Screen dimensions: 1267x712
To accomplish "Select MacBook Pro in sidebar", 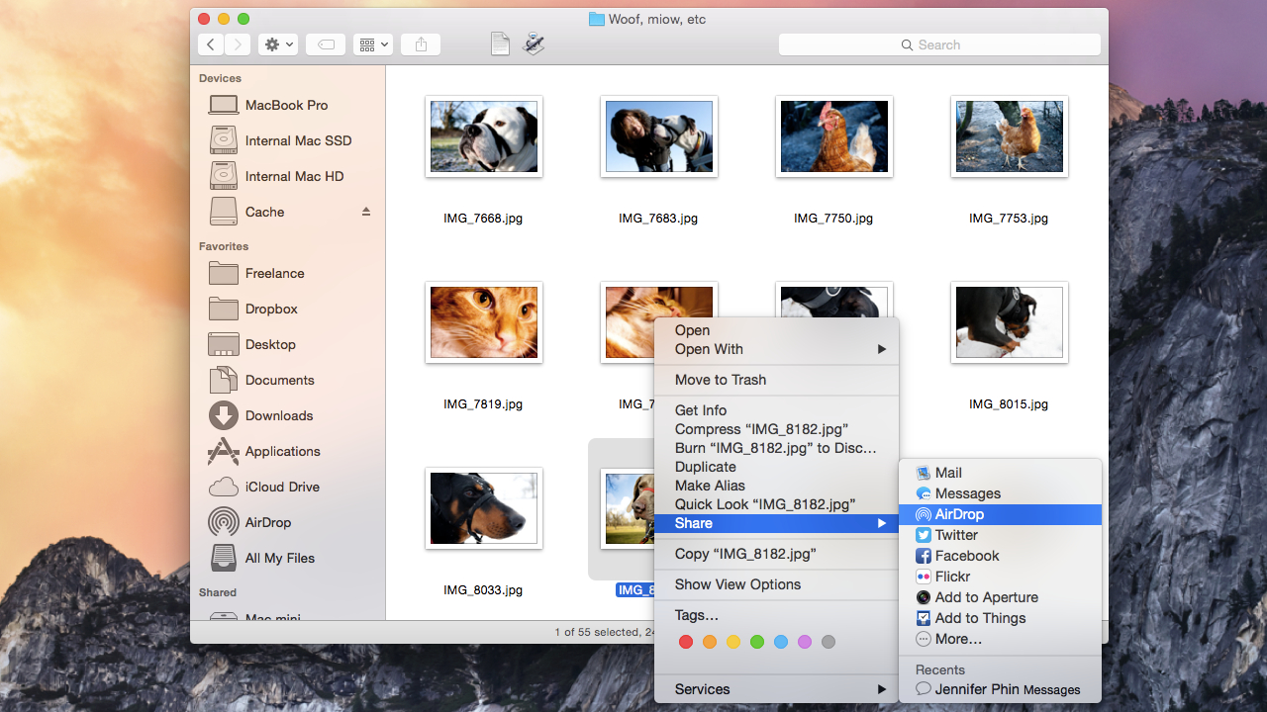I will pos(287,105).
